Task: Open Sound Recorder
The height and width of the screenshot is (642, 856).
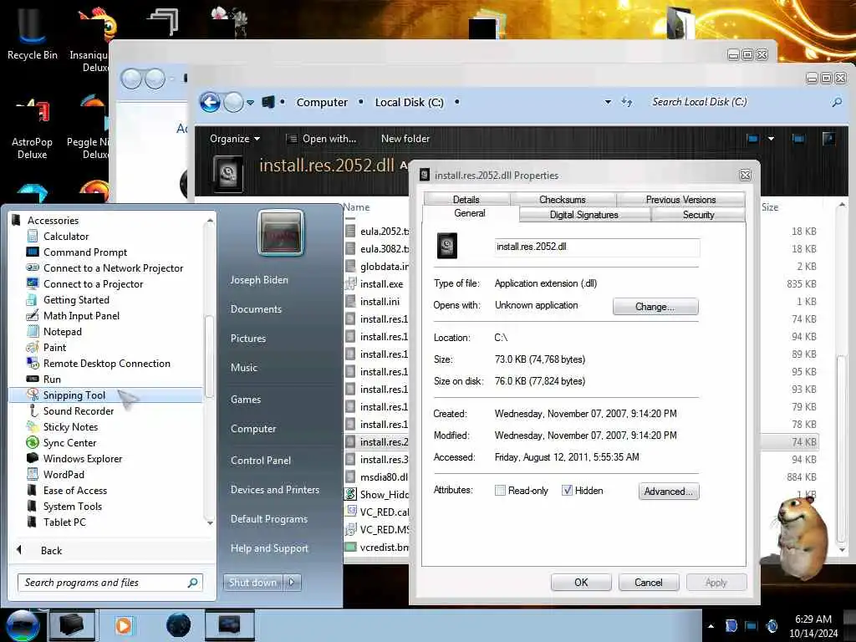Action: pos(78,411)
